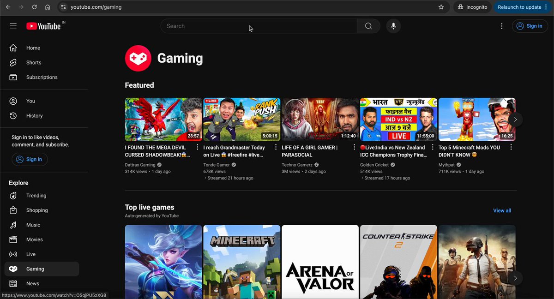Click the Live broadcast icon
The height and width of the screenshot is (299, 554).
point(13,254)
